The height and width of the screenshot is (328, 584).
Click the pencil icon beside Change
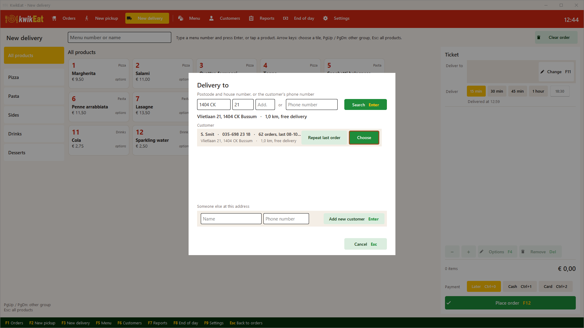[542, 72]
